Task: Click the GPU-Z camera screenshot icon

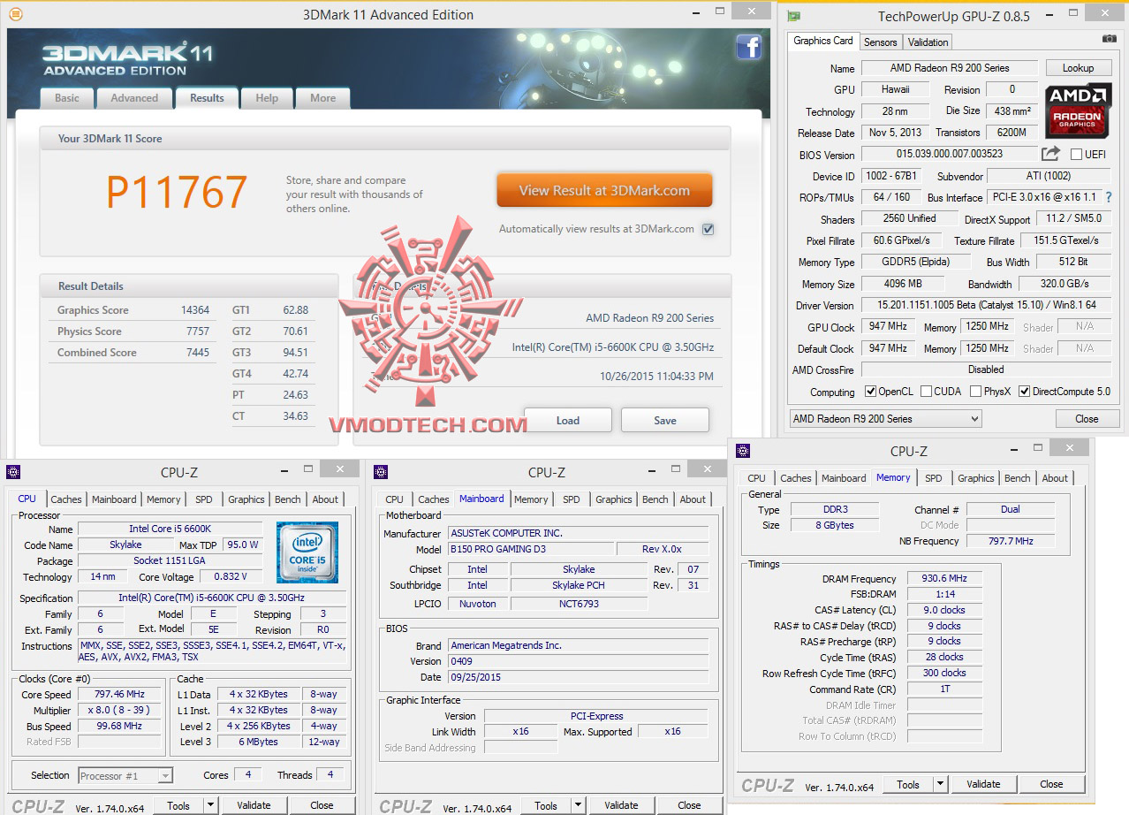Action: (x=1109, y=39)
